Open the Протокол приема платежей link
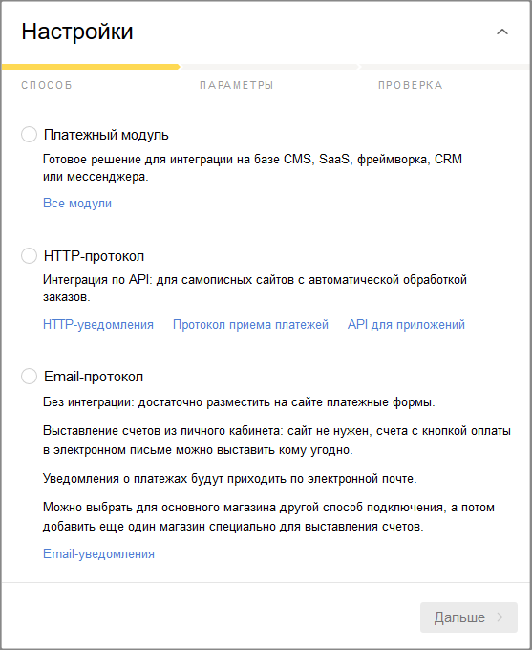532x650 pixels. pos(250,324)
